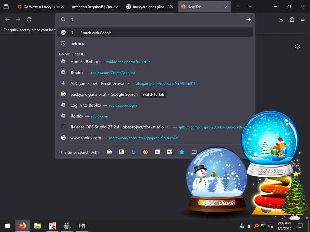Click the Go arrow in address bar
The width and height of the screenshot is (310, 232).
[248, 19]
